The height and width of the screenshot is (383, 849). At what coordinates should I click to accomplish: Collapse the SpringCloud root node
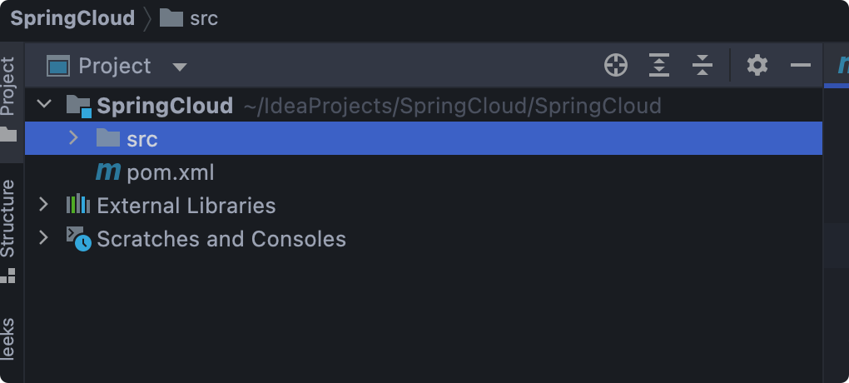[45, 106]
